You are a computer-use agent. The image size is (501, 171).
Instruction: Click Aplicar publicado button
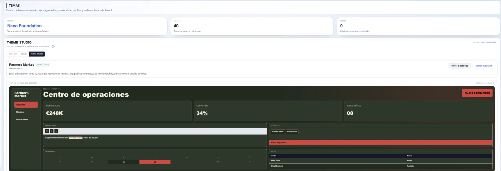click(x=484, y=66)
